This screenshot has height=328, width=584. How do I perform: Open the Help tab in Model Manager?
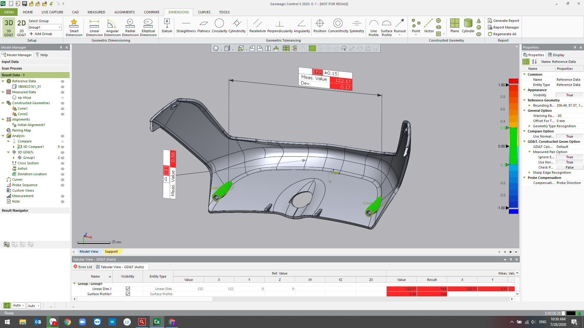tap(42, 55)
